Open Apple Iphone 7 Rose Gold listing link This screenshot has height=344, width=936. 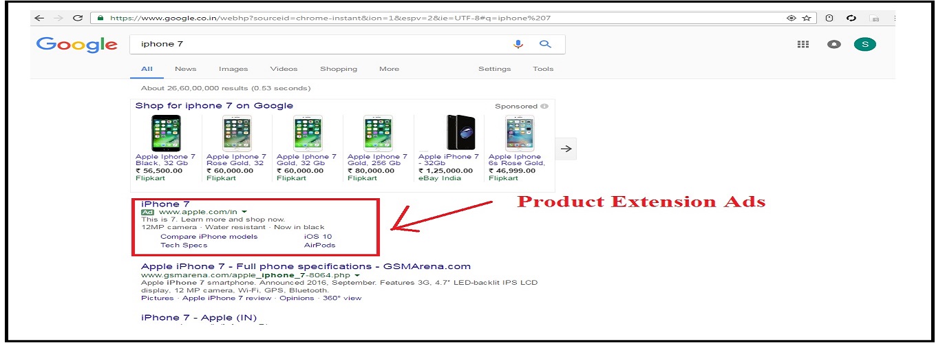point(236,160)
